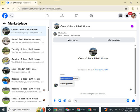Click the voice clip microphone icon
This screenshot has width=140, height=112.
tap(55, 101)
